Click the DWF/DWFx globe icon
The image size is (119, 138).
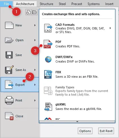click(x=48, y=59)
